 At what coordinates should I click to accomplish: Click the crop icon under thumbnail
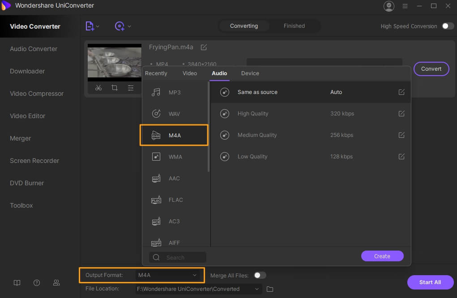pyautogui.click(x=115, y=88)
